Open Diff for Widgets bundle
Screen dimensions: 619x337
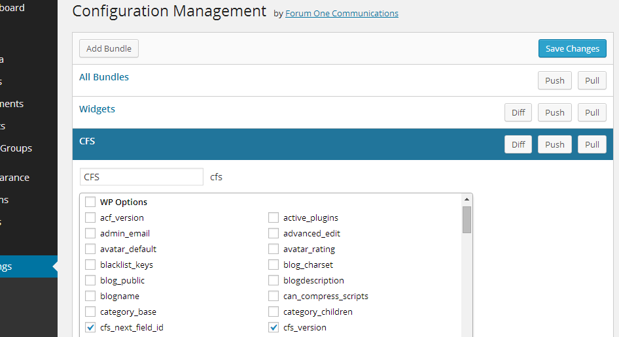click(518, 112)
